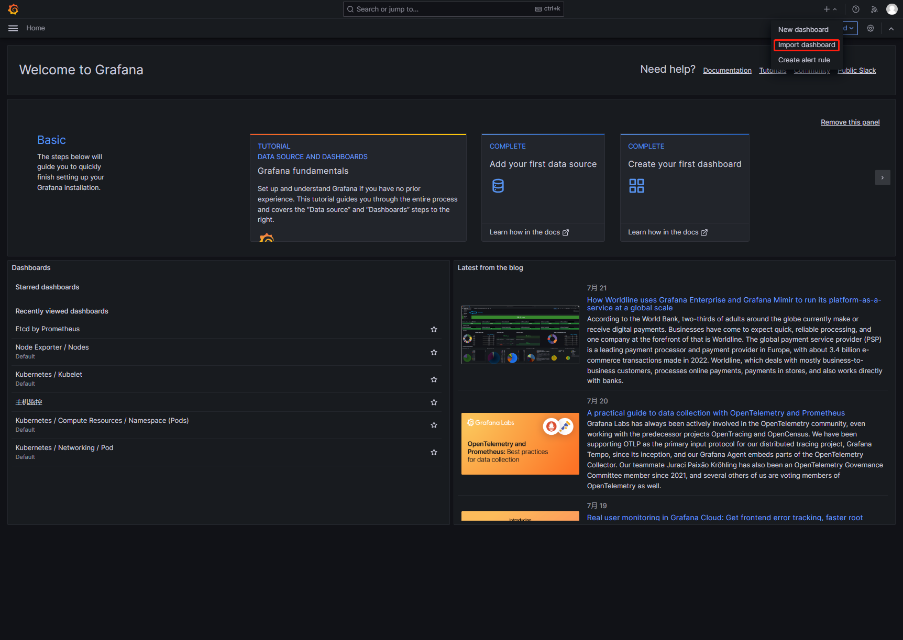Click the Latest from the blog panel title
Image resolution: width=903 pixels, height=640 pixels.
490,268
